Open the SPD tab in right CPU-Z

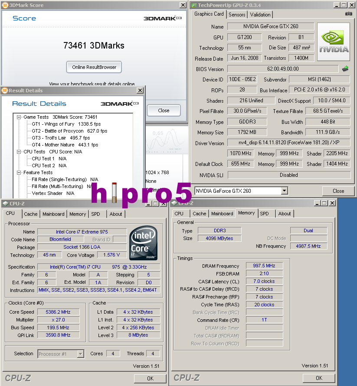point(264,214)
